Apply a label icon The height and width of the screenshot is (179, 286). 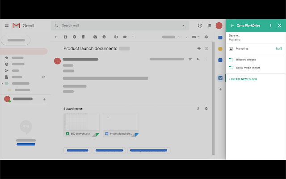125,37
